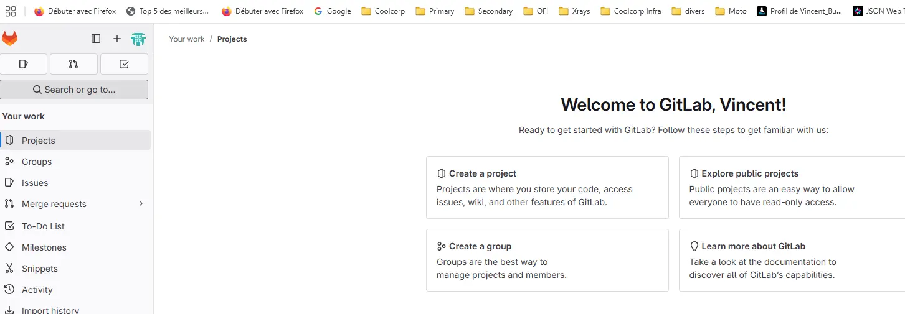Open the user avatar menu
Screen dimensions: 905x314
138,39
